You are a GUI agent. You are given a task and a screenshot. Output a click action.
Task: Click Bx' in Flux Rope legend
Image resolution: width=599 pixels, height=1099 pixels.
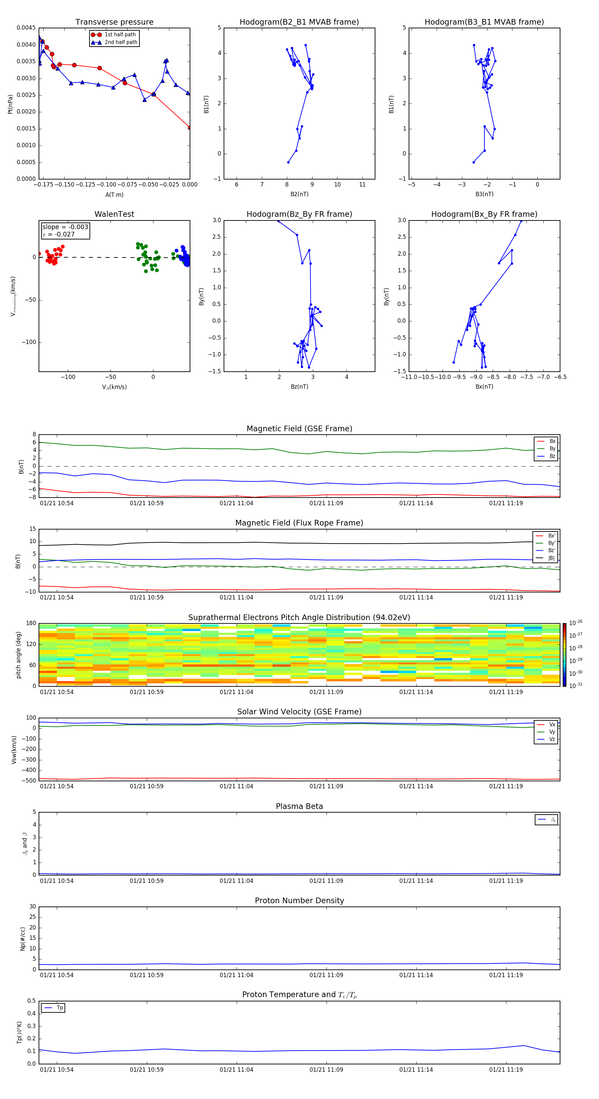pos(545,536)
